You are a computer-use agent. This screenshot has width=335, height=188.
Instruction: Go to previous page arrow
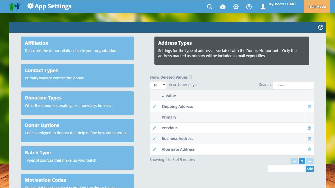(x=294, y=161)
